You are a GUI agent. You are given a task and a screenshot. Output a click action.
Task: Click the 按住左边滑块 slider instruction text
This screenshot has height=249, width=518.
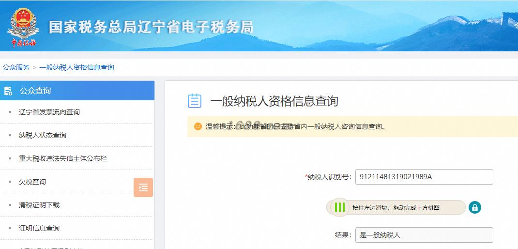396,208
